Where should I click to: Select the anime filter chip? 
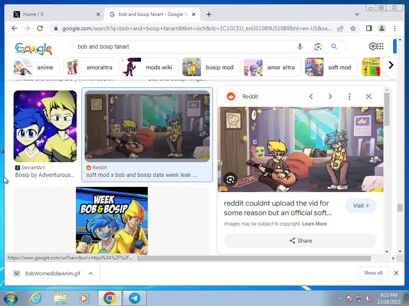tap(36, 67)
